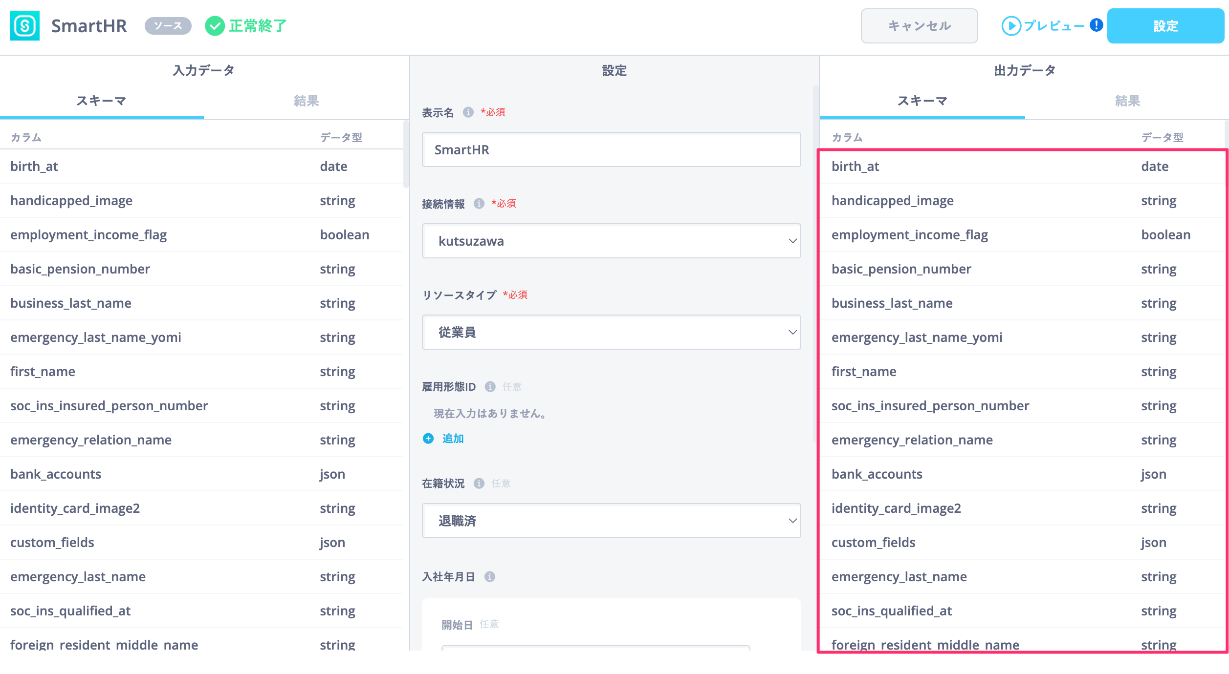Click the 開始日 input field
1229x674 pixels.
[x=595, y=648]
